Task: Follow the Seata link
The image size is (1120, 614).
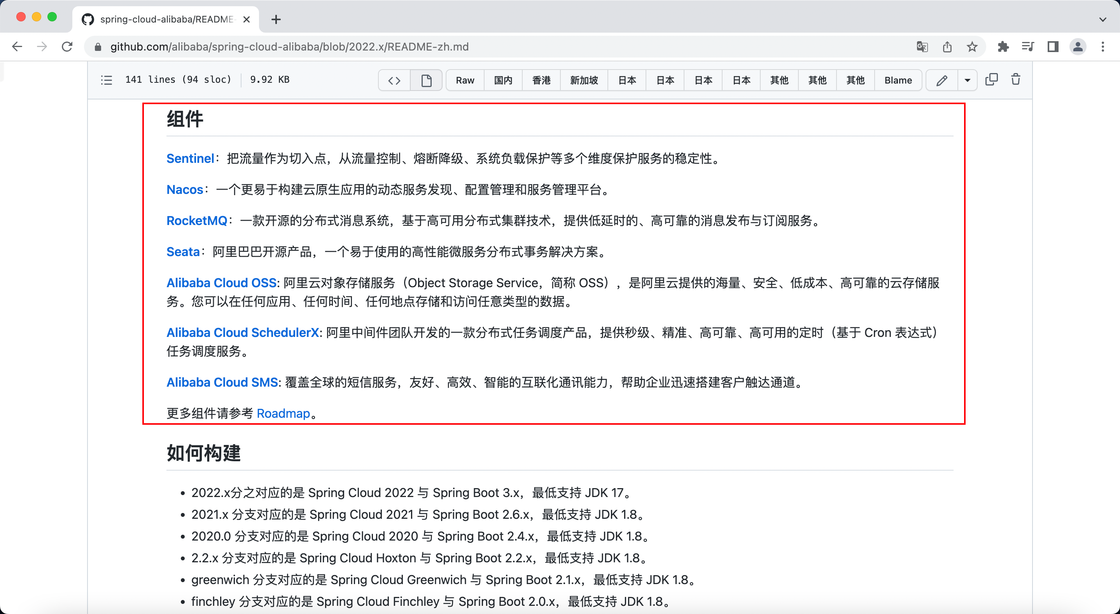Action: pyautogui.click(x=183, y=251)
